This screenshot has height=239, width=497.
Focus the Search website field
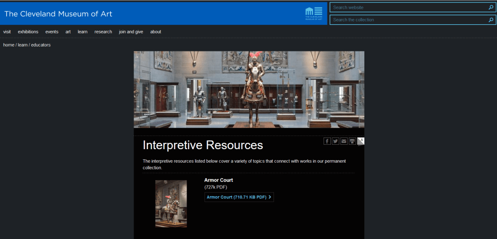tap(408, 7)
